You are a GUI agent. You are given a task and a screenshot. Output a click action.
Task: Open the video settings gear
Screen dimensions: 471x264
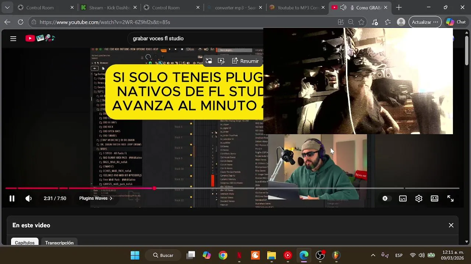tap(419, 198)
